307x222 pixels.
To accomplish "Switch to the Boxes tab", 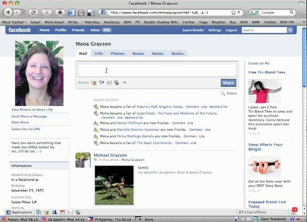I will (x=138, y=53).
